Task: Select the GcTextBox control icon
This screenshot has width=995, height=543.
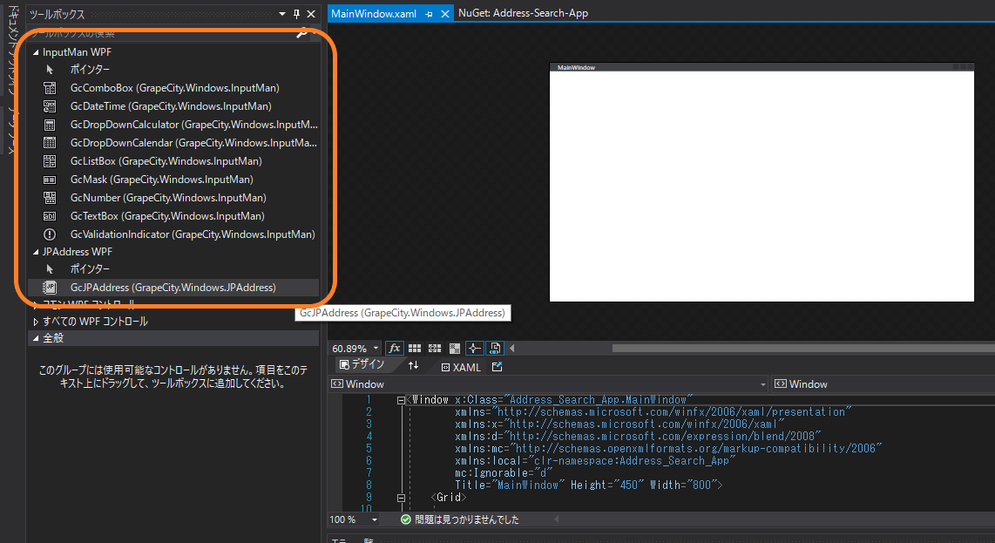Action: pos(50,216)
